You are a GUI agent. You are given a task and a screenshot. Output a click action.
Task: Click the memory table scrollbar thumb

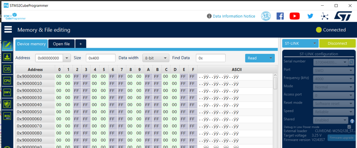tap(275, 83)
